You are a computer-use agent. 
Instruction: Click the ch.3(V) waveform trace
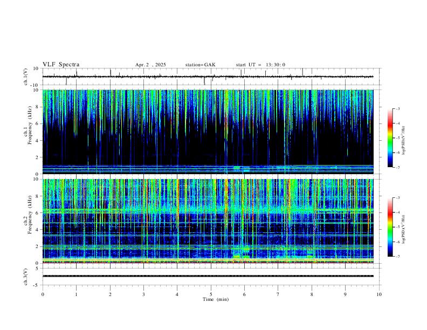(x=208, y=276)
